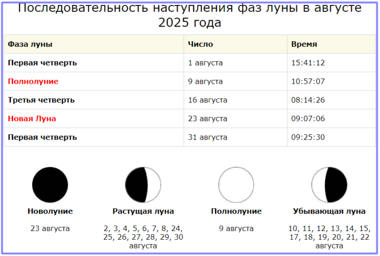
Task: Select the 16 августа date cell
Action: [x=207, y=100]
